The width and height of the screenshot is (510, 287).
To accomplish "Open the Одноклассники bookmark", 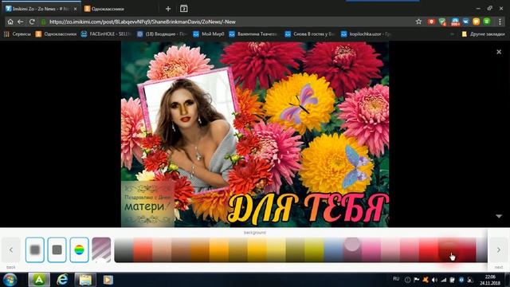I will [56, 33].
